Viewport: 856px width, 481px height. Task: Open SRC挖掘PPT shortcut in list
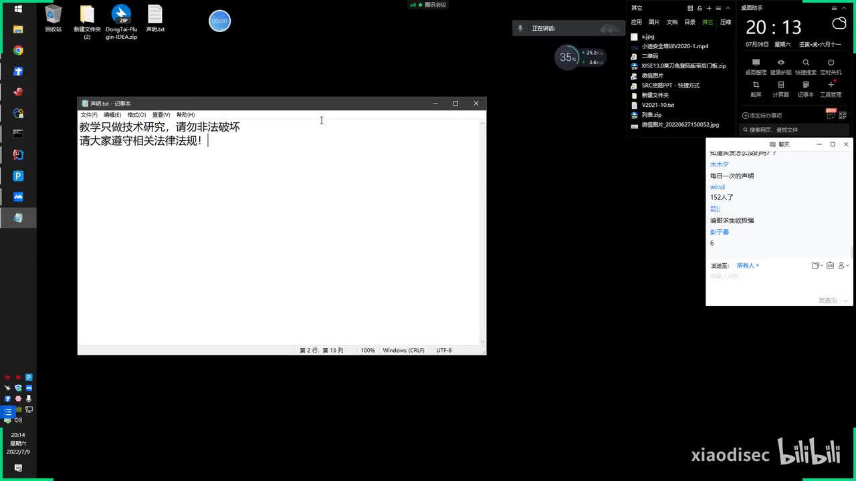(x=665, y=86)
